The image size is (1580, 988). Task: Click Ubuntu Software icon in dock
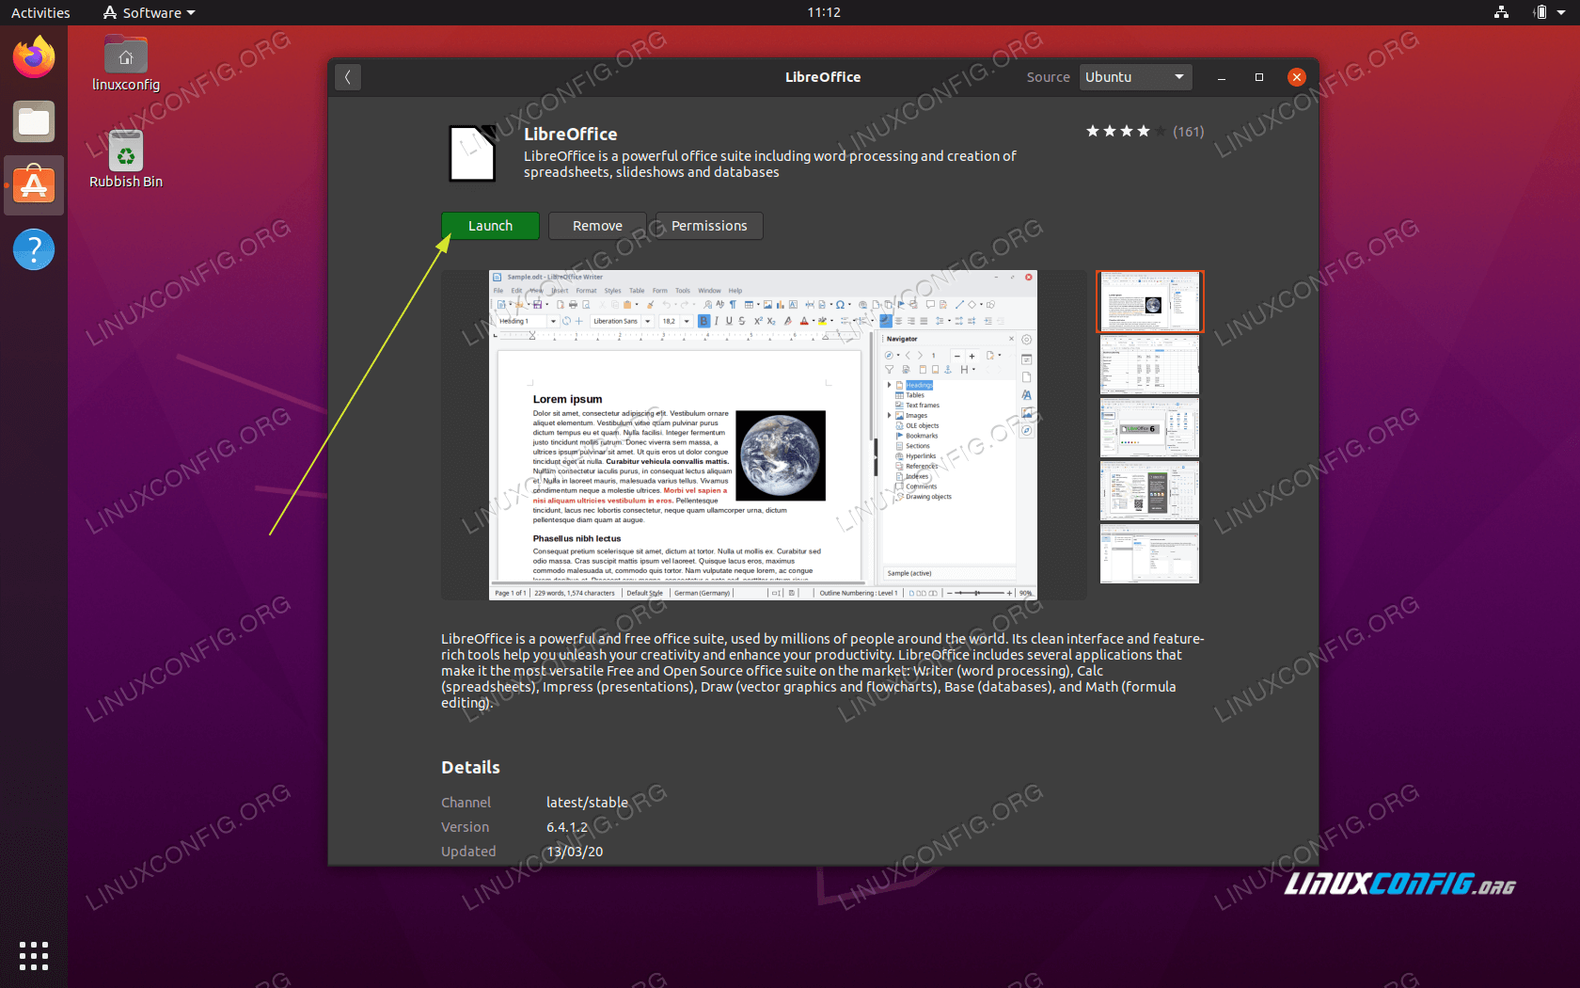click(34, 185)
